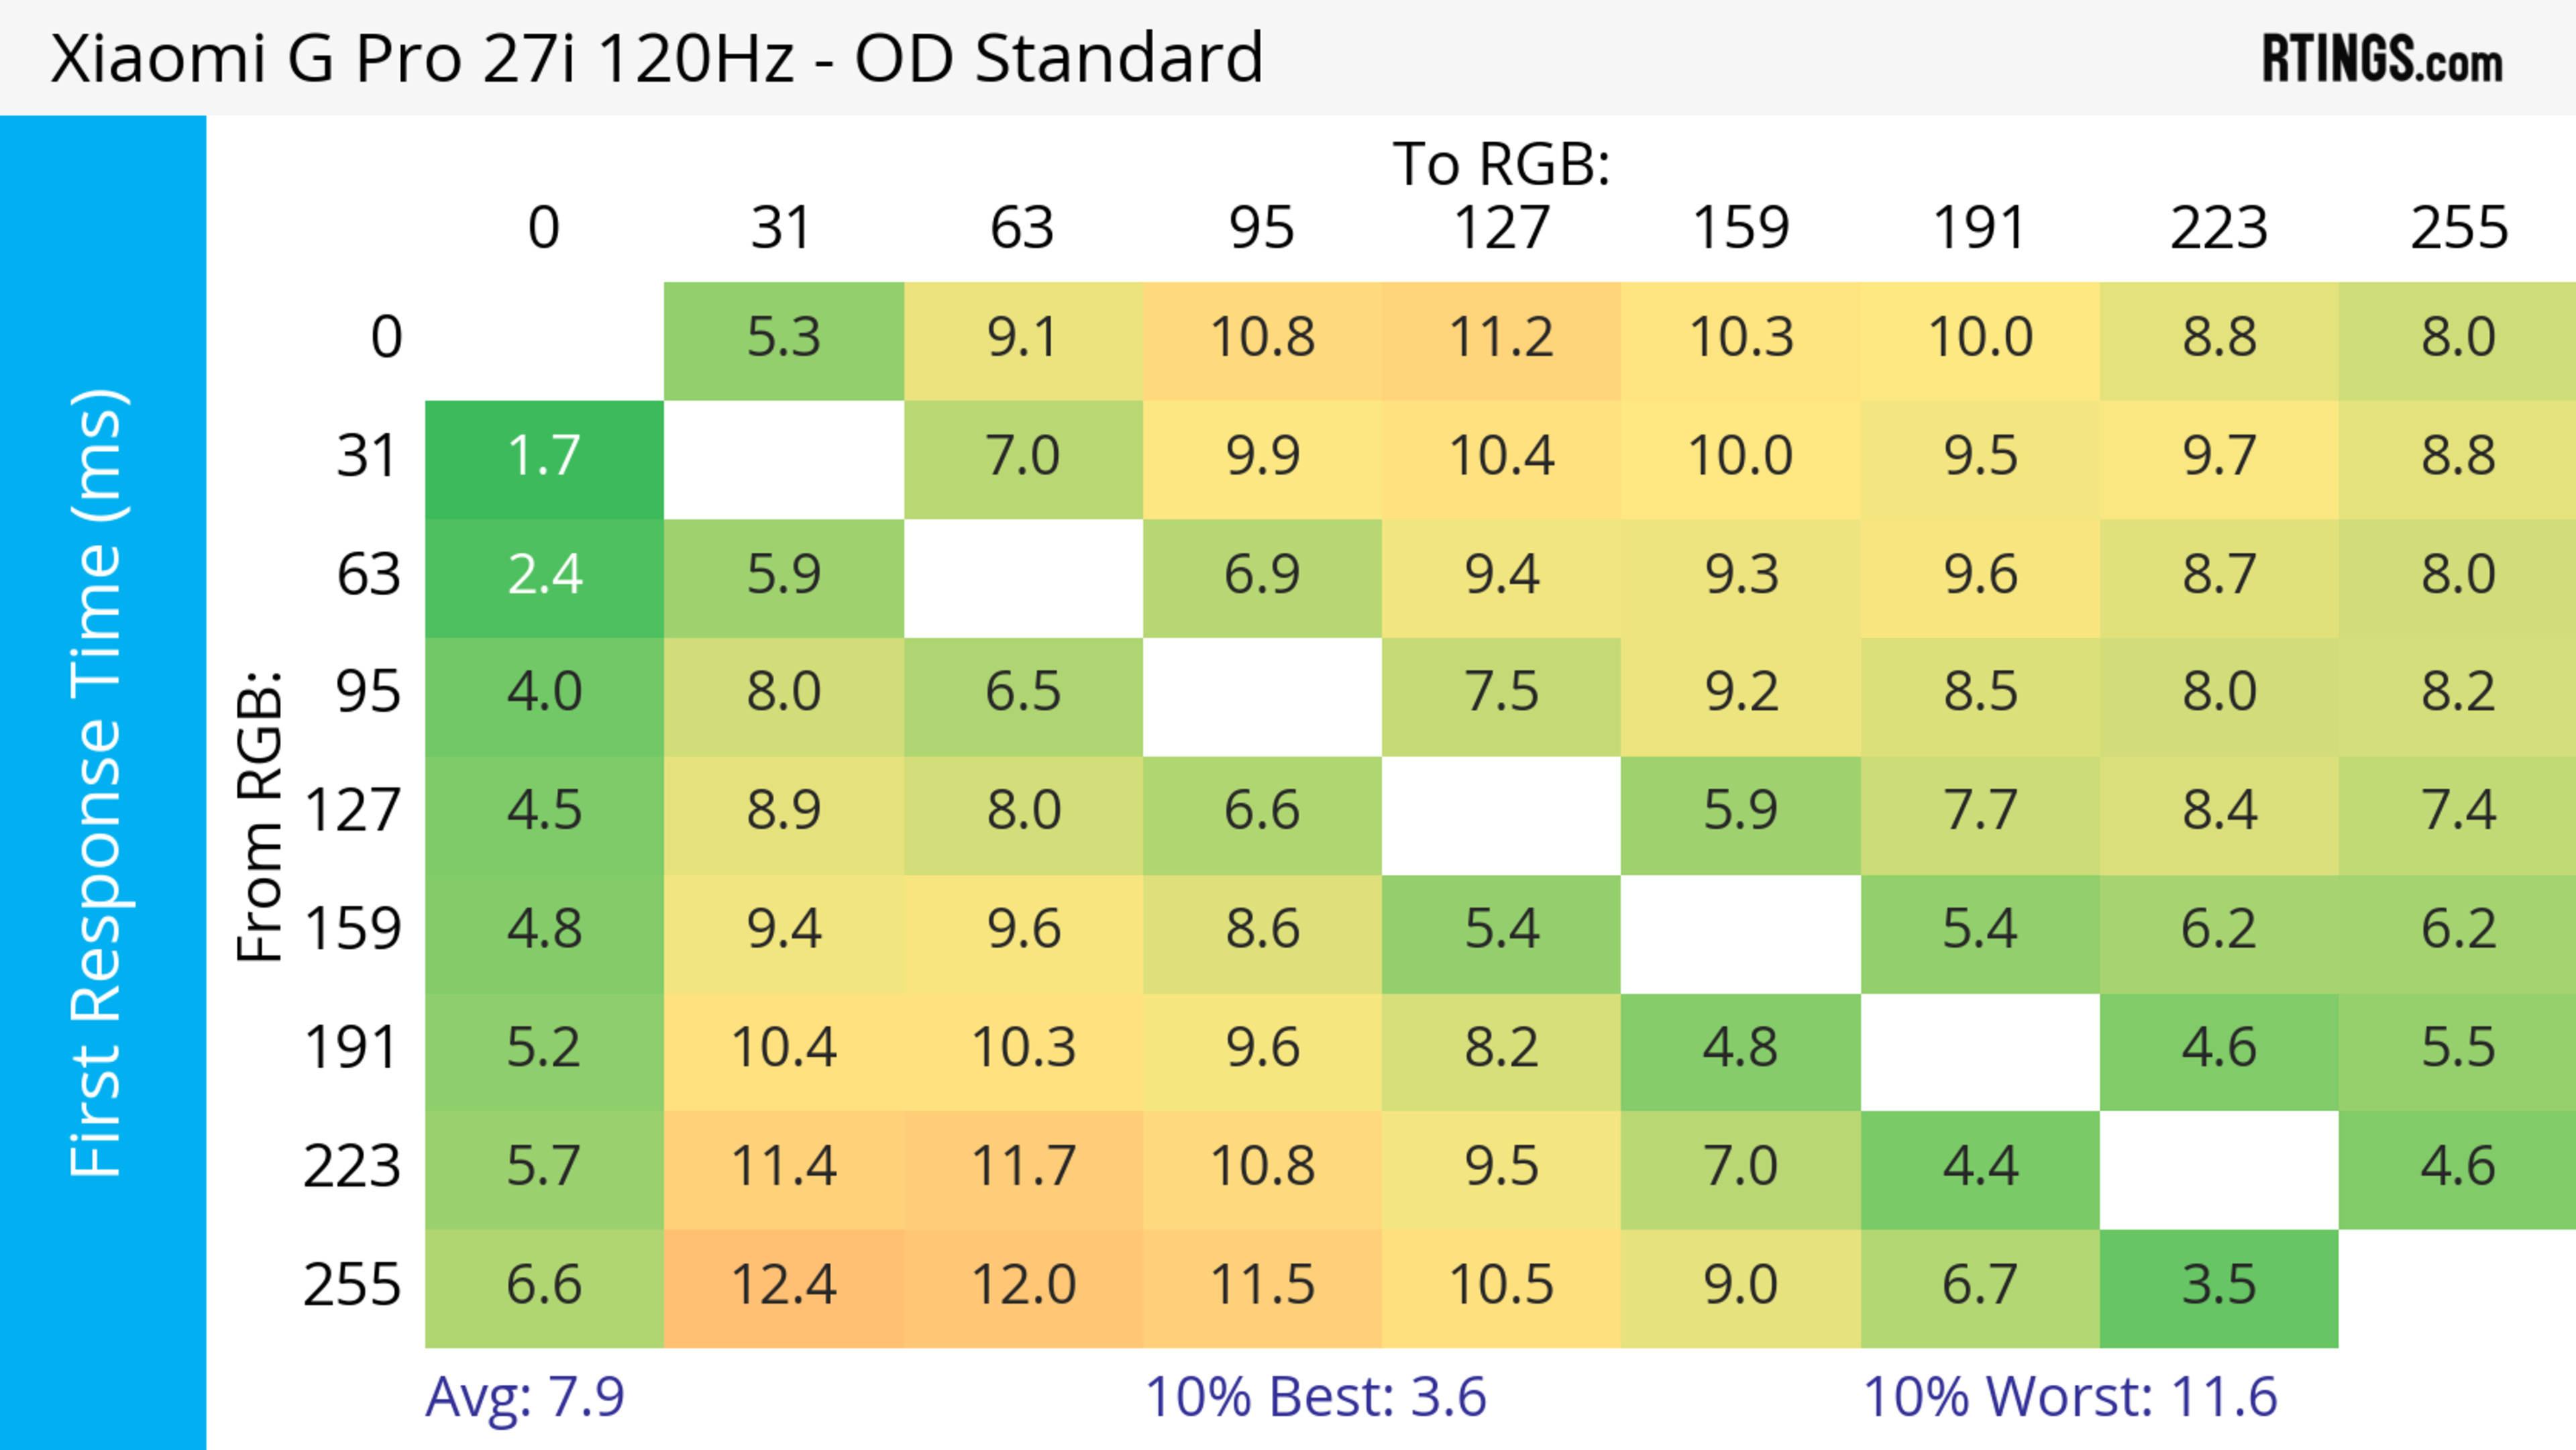Click the 11.2 cell in the top row
2576x1450 pixels.
(1501, 338)
